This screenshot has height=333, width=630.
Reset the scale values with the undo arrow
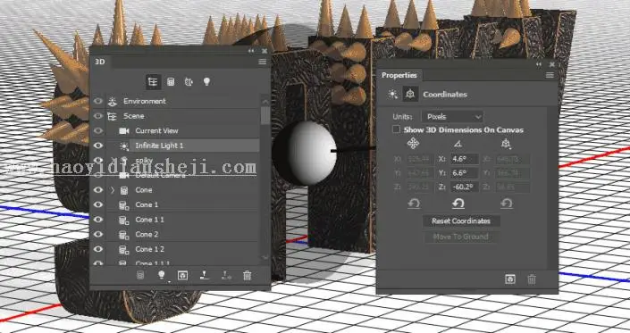coord(507,204)
